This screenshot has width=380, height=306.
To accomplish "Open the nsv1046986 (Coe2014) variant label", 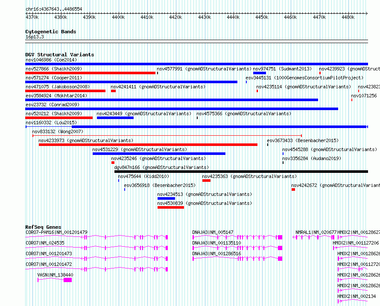I will tap(51, 60).
